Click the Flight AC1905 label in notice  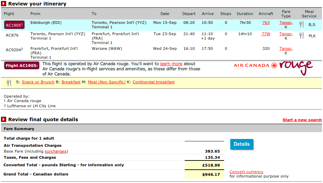(22, 66)
